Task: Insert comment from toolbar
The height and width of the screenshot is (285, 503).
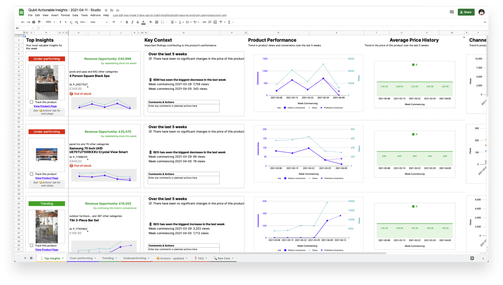Action: (x=210, y=22)
